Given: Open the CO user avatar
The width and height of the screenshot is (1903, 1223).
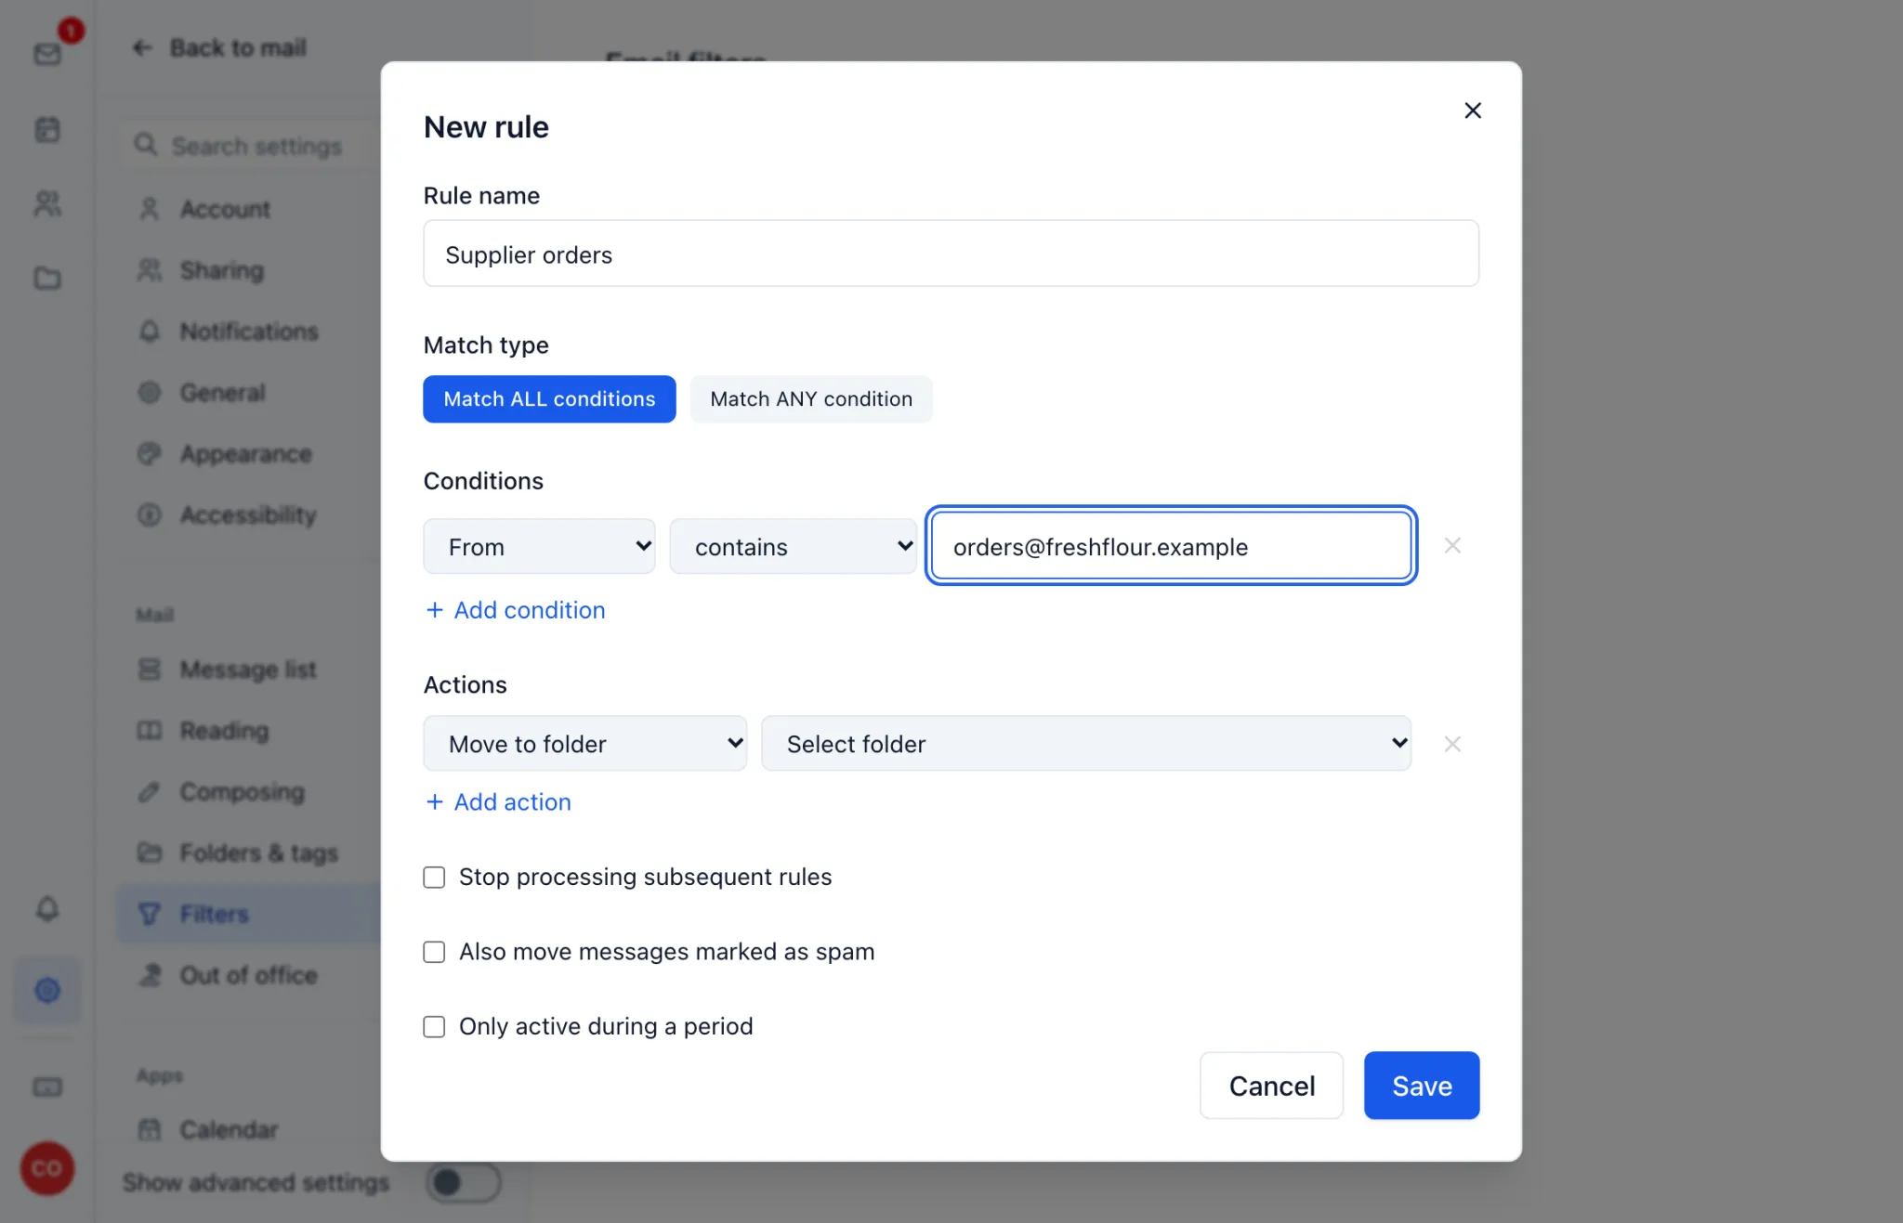Looking at the screenshot, I should click(47, 1168).
